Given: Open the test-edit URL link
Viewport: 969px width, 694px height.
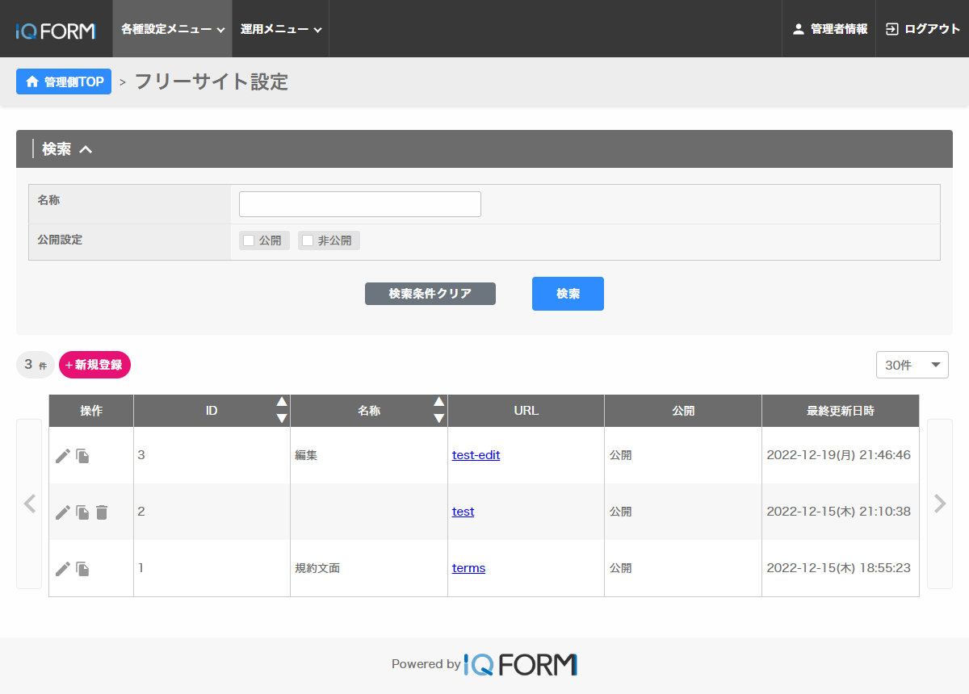Looking at the screenshot, I should pos(476,455).
